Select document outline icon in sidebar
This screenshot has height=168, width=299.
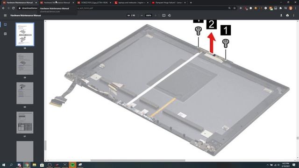[x=5, y=34]
